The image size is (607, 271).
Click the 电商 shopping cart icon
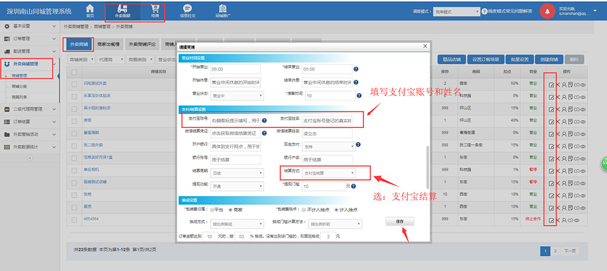pos(155,10)
